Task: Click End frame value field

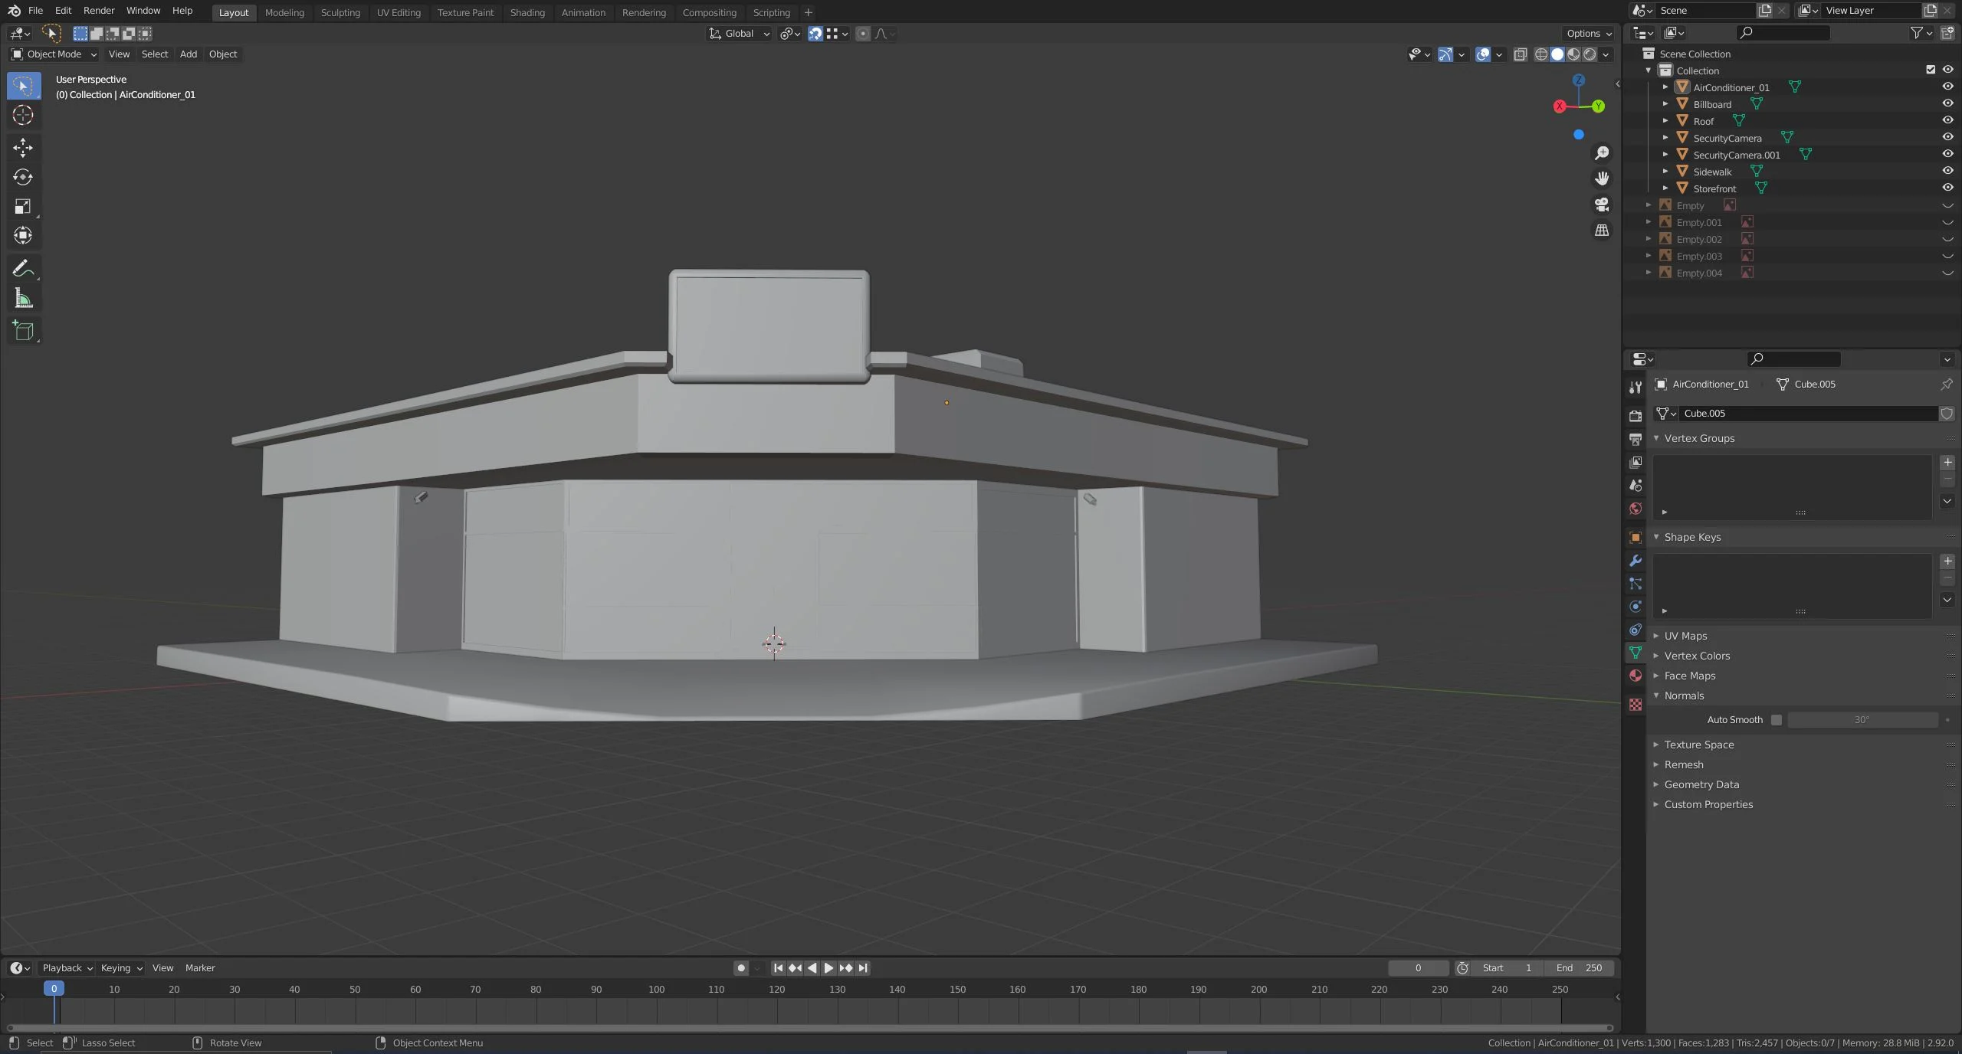Action: (x=1579, y=969)
